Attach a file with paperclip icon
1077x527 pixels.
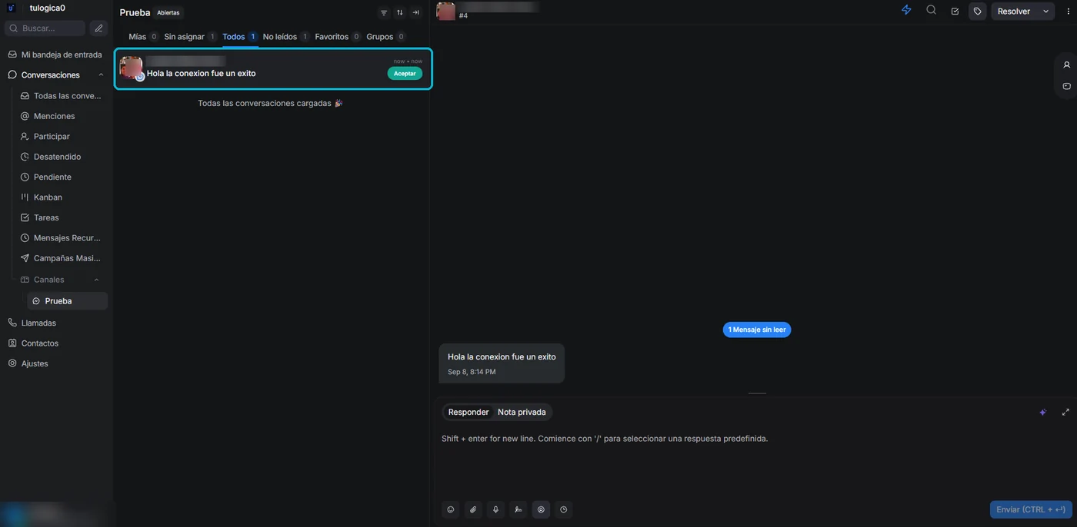click(x=473, y=509)
